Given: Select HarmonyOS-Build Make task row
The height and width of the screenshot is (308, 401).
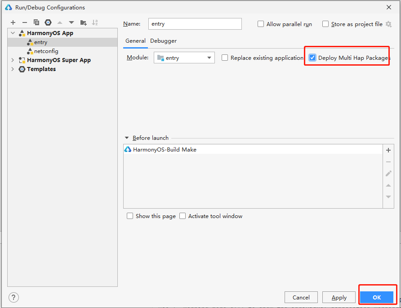Looking at the screenshot, I should [x=253, y=149].
